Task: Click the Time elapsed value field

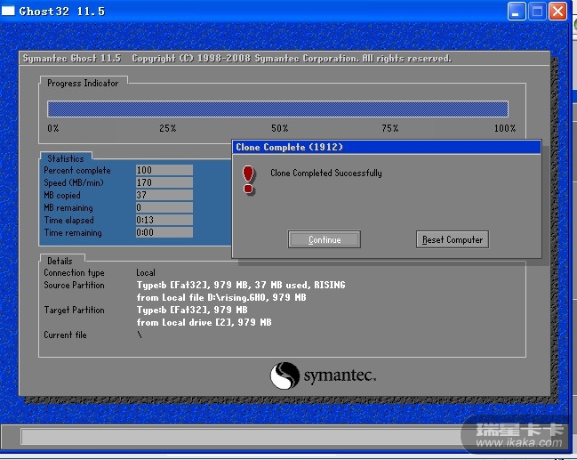Action: click(164, 220)
